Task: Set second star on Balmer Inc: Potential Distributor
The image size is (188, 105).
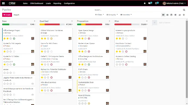Action: (x=45, y=77)
